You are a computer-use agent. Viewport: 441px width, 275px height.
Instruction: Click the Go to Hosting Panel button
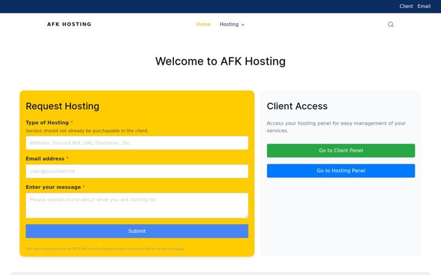[x=341, y=170]
